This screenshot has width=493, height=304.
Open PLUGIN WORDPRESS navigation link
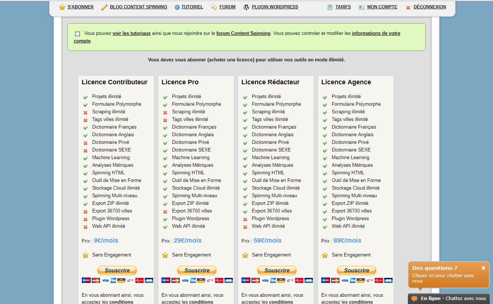click(275, 7)
